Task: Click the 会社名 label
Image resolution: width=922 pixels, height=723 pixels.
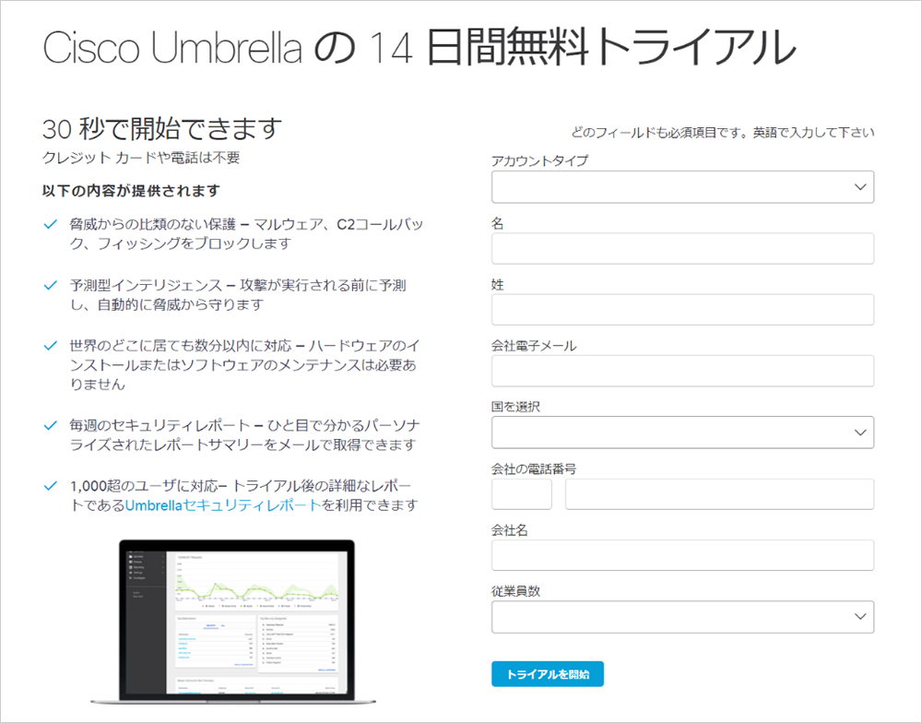Action: point(510,530)
